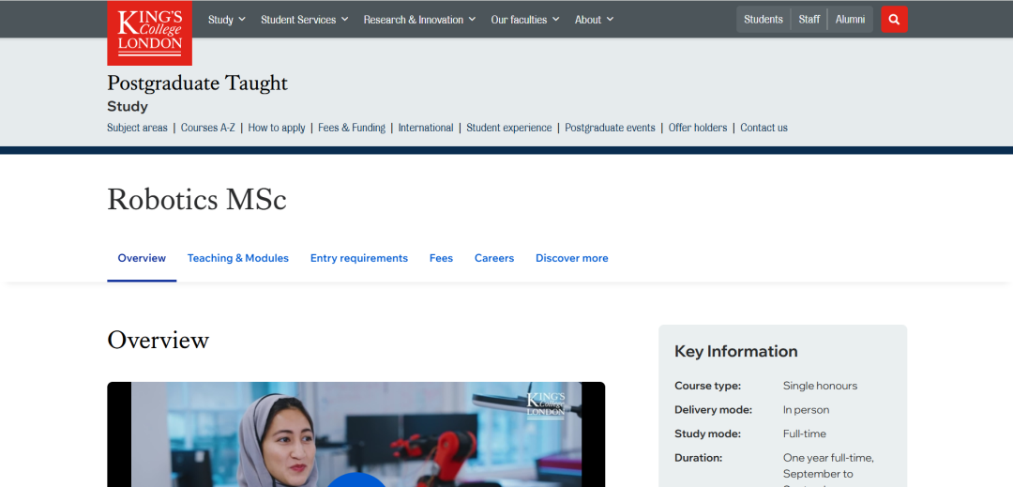Switch to the Careers tab
The height and width of the screenshot is (487, 1013).
coord(494,258)
